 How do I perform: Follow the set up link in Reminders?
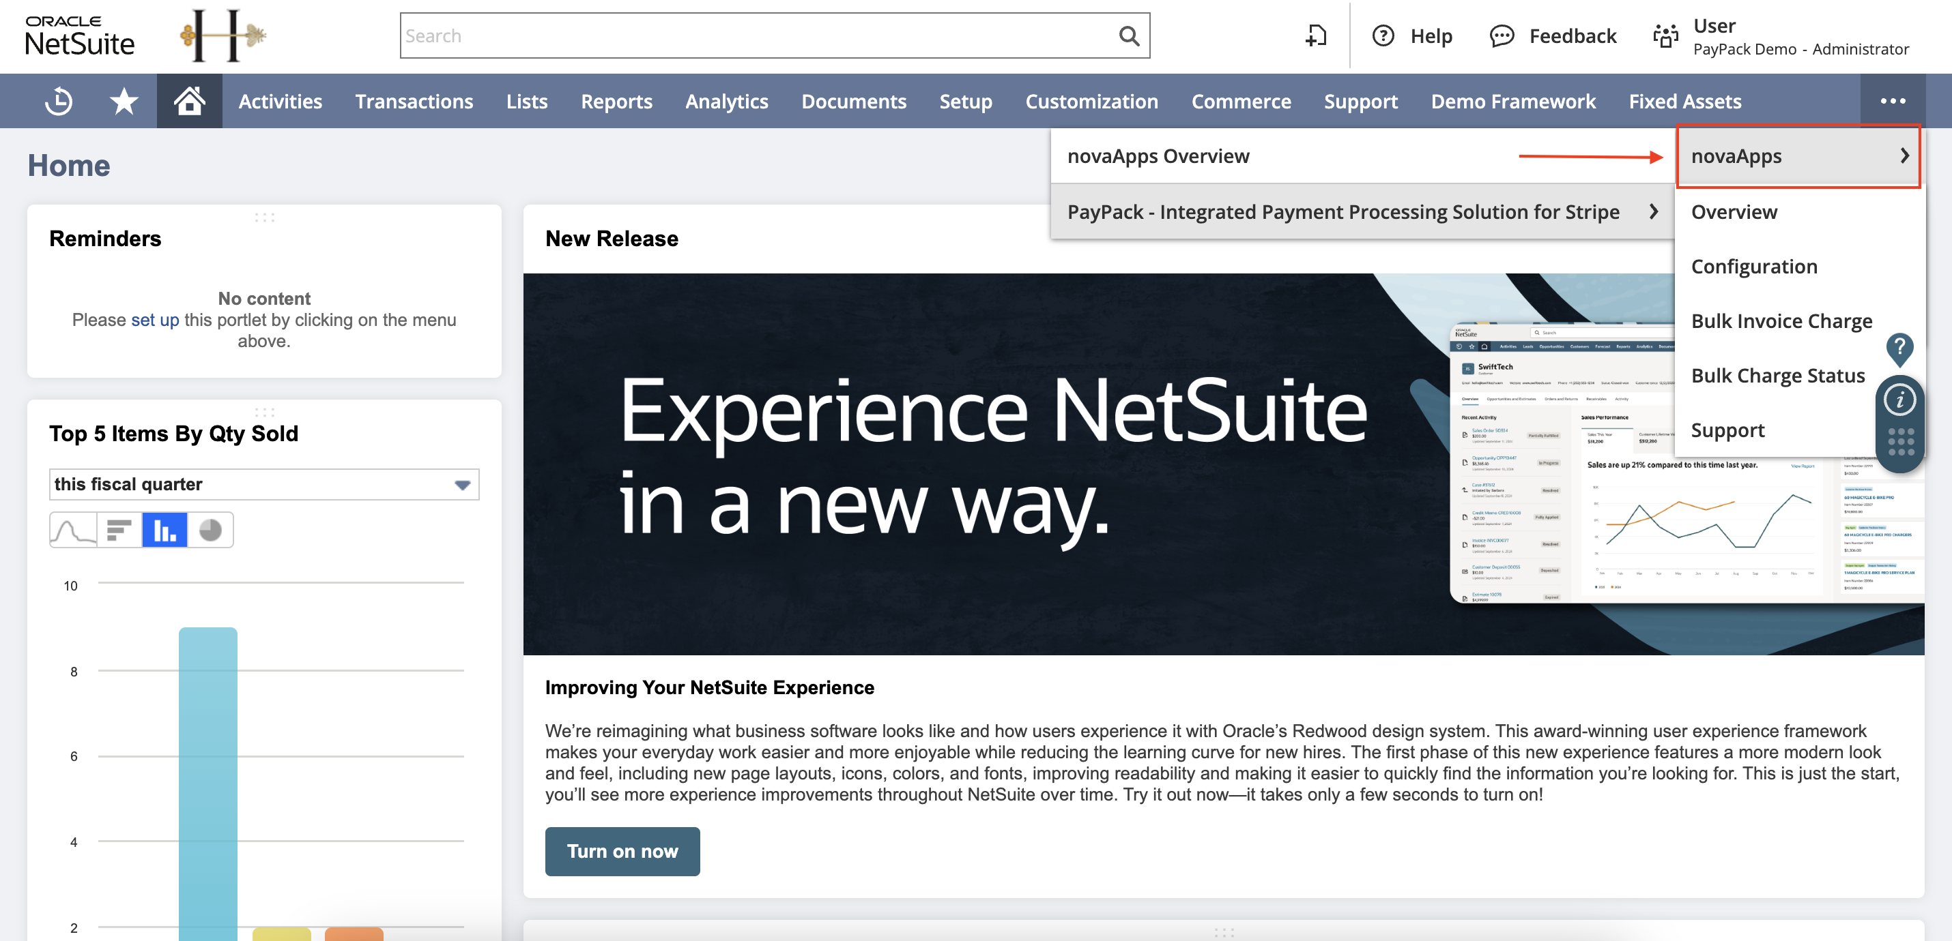pos(154,320)
